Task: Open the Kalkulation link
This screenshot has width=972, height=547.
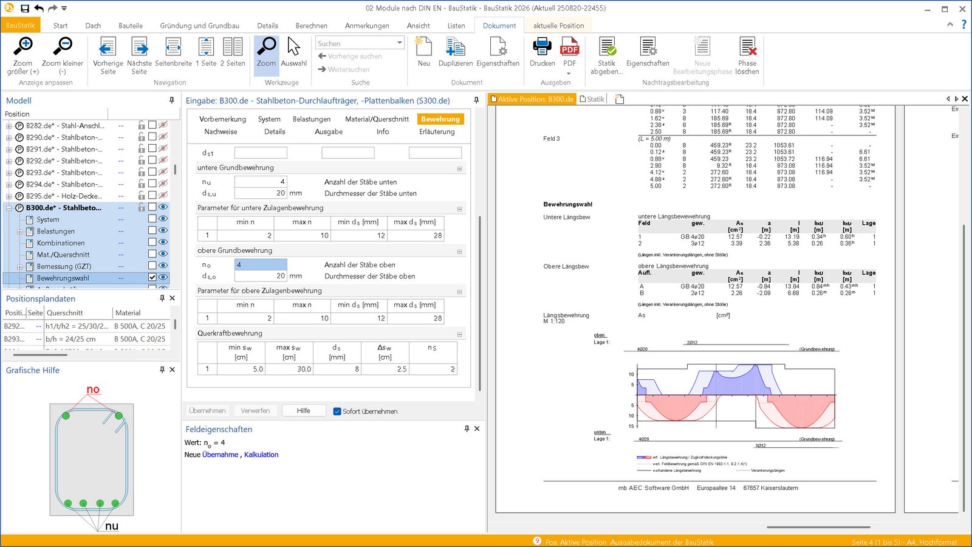Action: 261,455
